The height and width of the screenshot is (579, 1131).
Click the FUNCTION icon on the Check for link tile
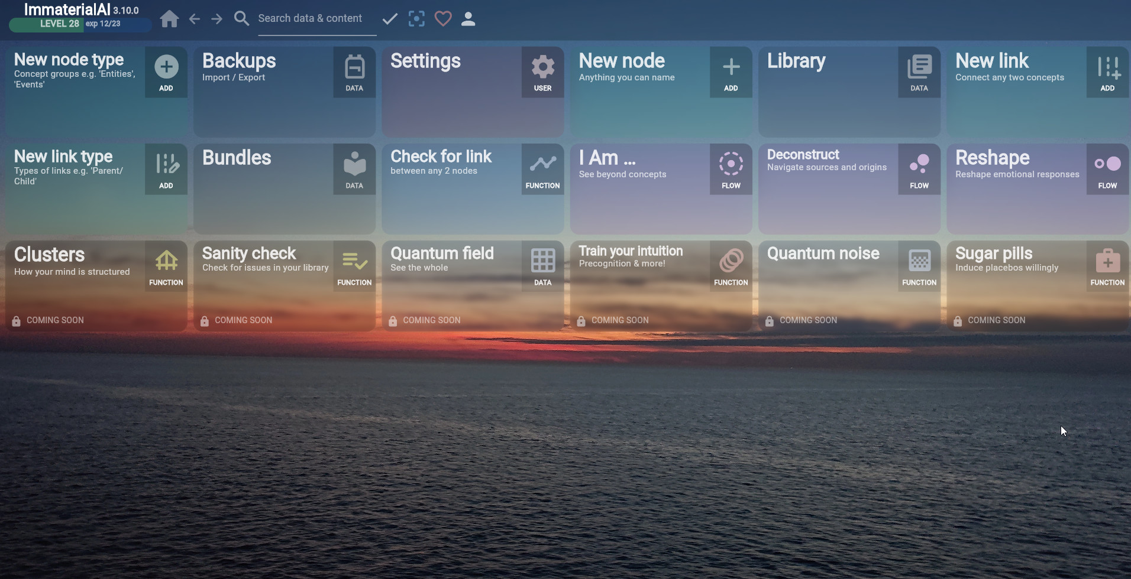click(x=542, y=164)
